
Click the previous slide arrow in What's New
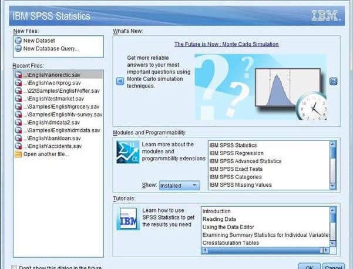point(120,81)
